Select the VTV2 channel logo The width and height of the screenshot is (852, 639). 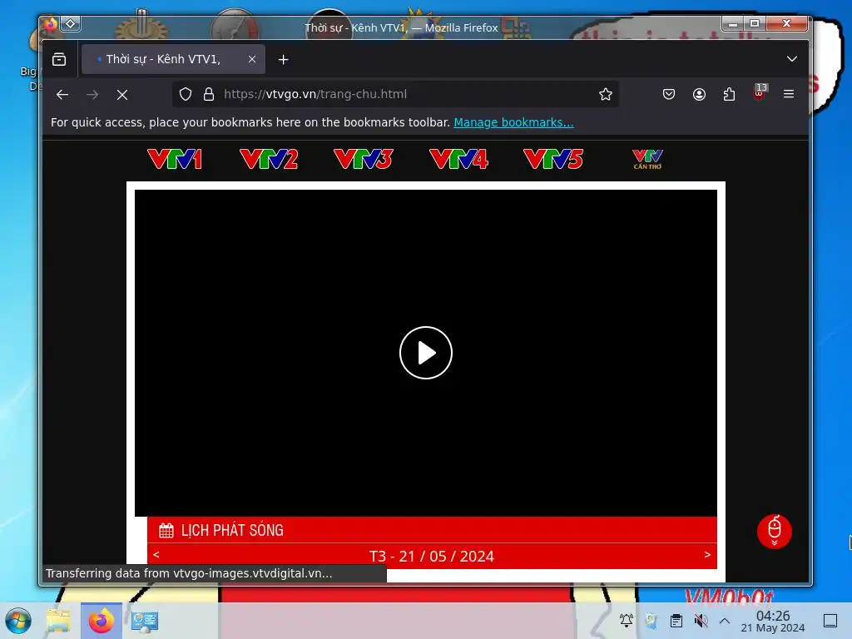[x=269, y=159]
